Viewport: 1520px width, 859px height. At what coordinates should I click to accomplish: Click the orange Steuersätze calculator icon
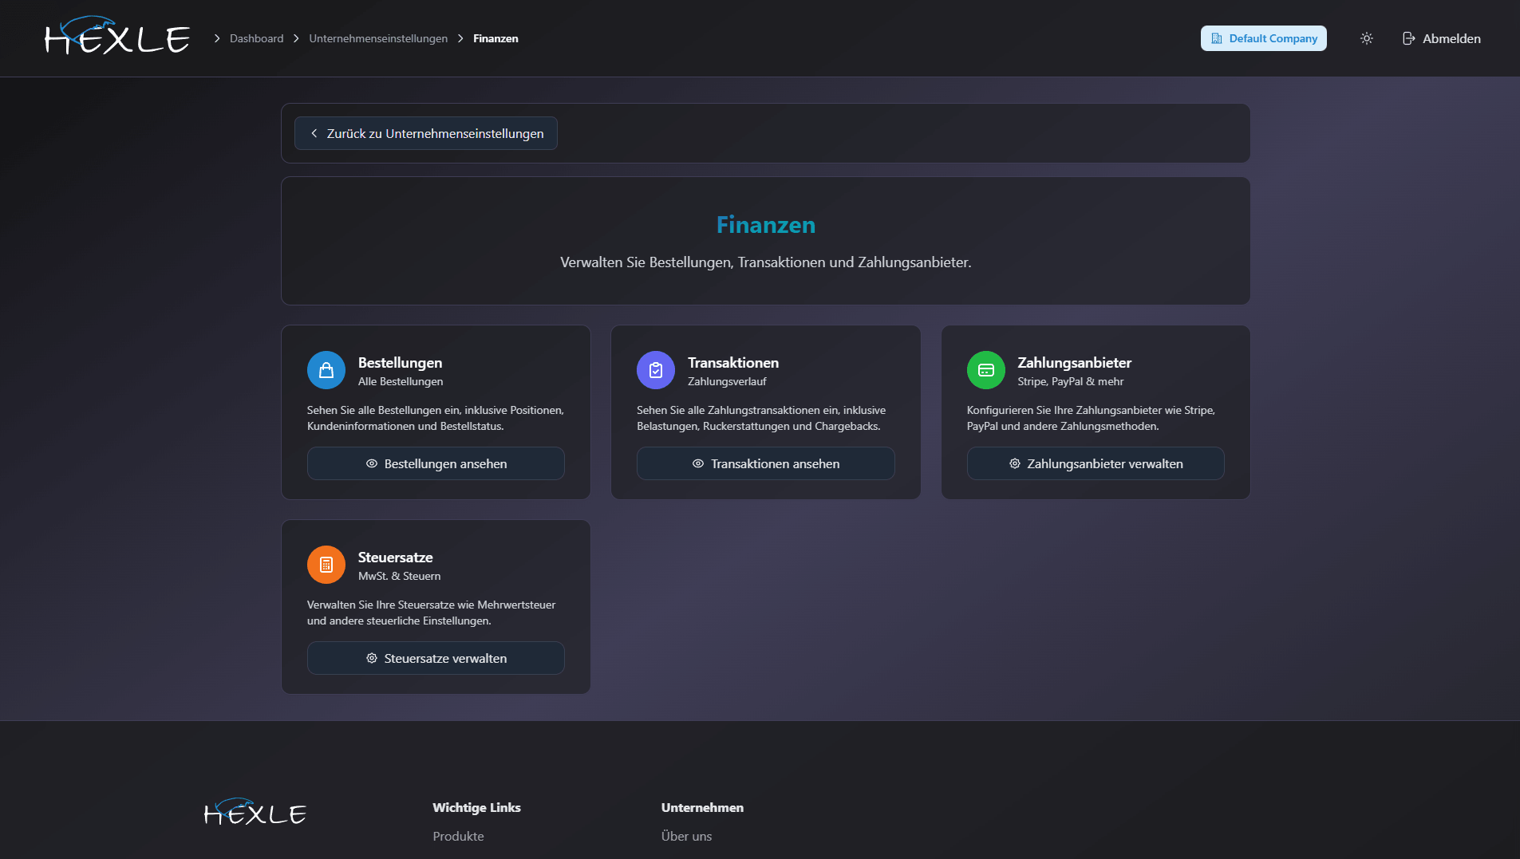click(326, 565)
